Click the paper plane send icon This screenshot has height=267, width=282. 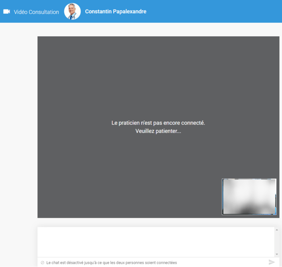[x=272, y=262]
